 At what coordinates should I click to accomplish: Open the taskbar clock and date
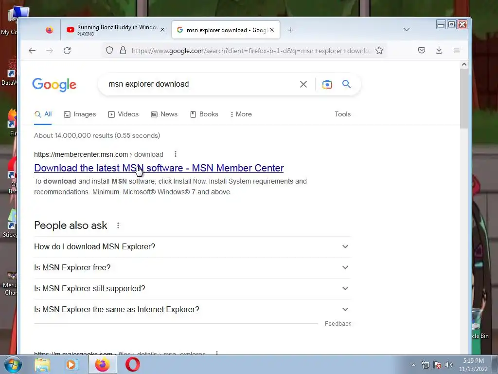pyautogui.click(x=473, y=365)
